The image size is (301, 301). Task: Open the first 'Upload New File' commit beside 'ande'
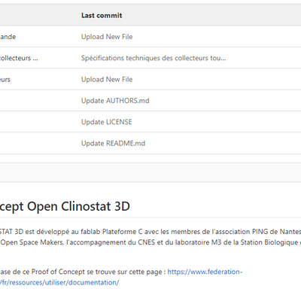pos(107,37)
